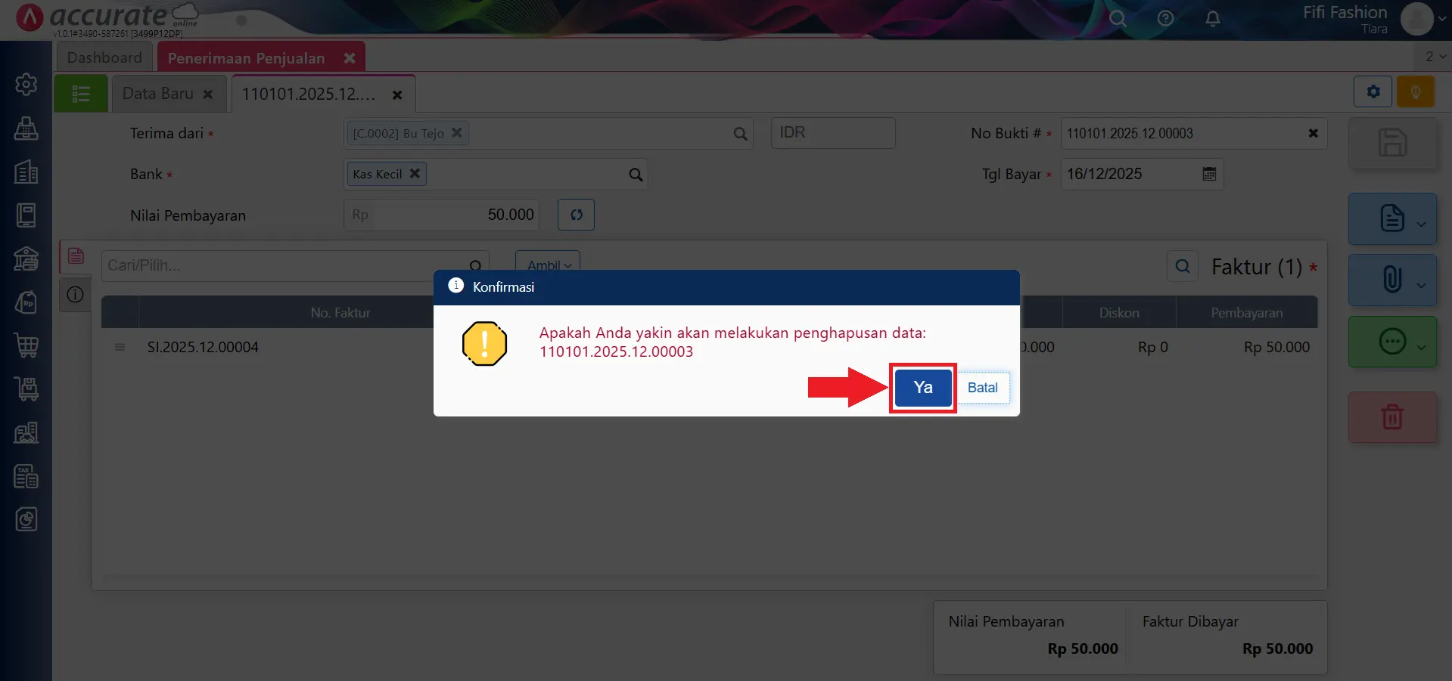Open the Tgl Bayar calendar picker
Screen dimensions: 1452x681
[1209, 174]
